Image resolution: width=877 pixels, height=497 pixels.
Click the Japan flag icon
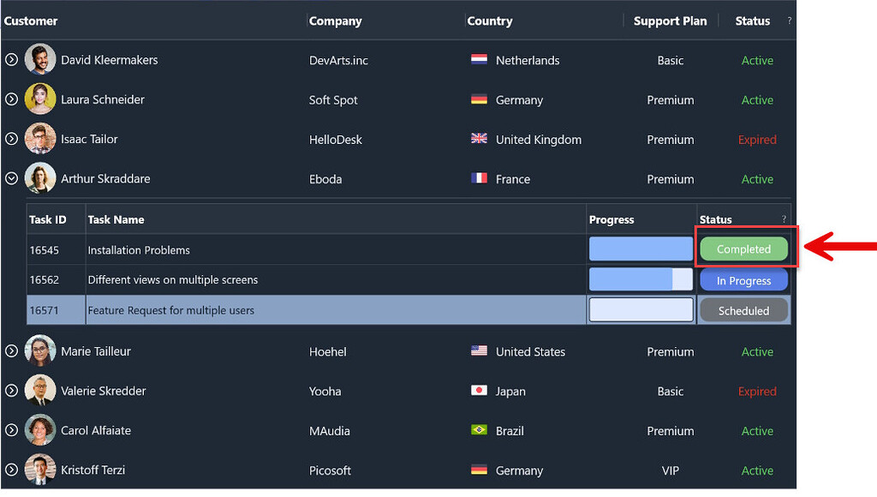coord(479,391)
